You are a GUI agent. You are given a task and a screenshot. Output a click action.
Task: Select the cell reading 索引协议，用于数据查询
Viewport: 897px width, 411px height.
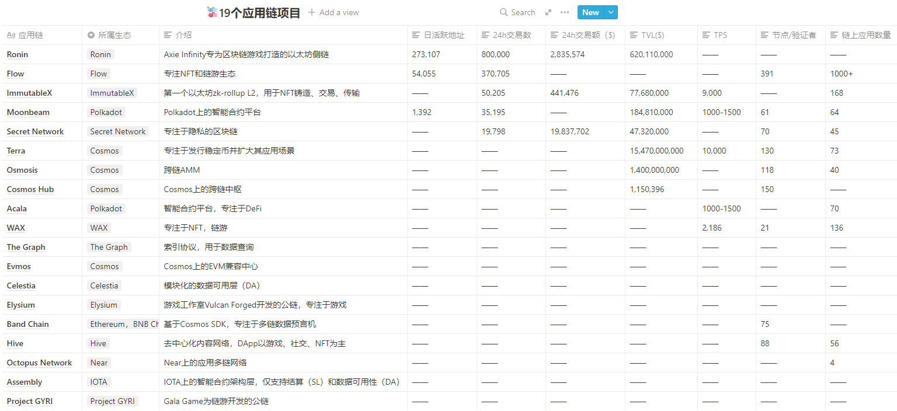pos(283,247)
